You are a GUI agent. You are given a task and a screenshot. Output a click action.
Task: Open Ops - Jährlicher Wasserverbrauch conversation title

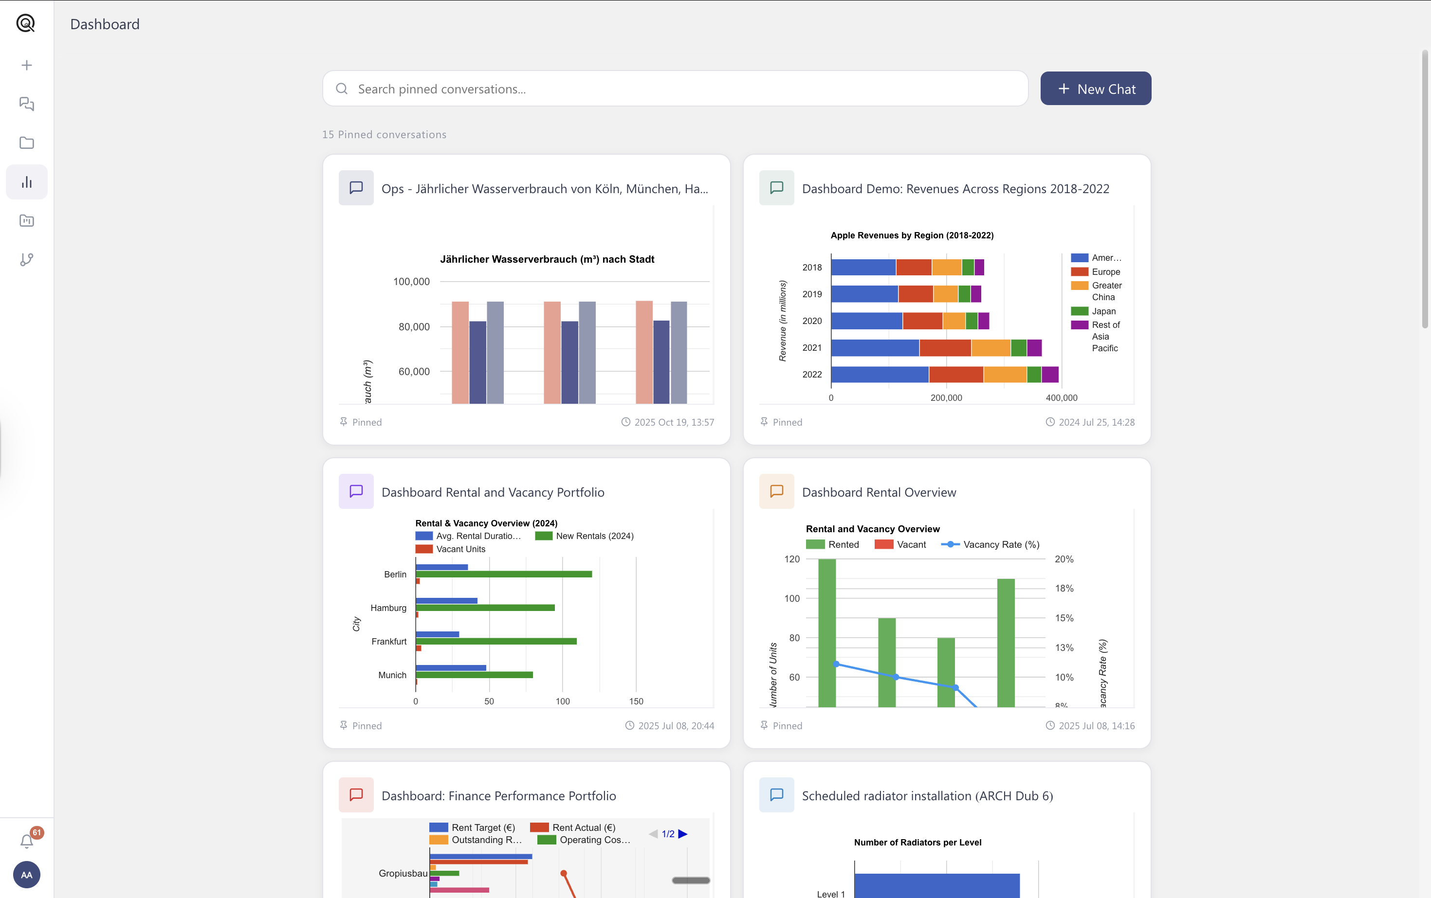[545, 188]
